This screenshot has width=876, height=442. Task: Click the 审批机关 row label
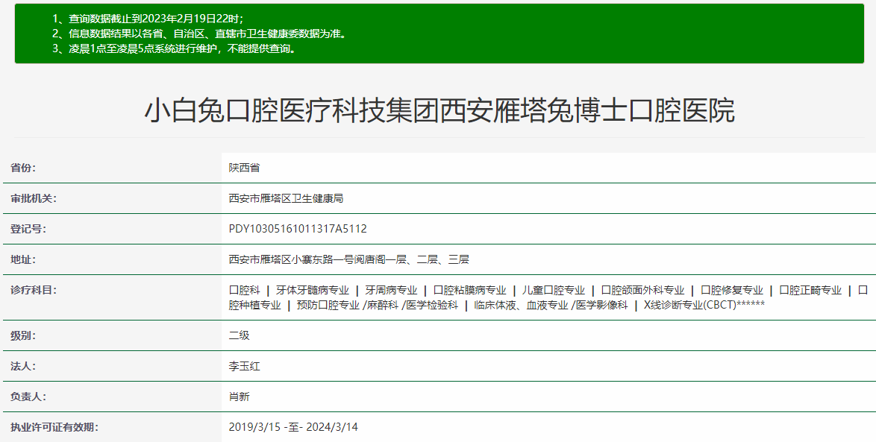33,198
